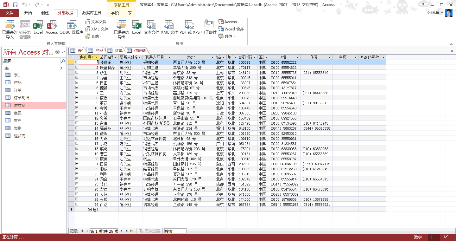
Task: Customize Quick Access Toolbar dropdown
Action: tap(48, 5)
